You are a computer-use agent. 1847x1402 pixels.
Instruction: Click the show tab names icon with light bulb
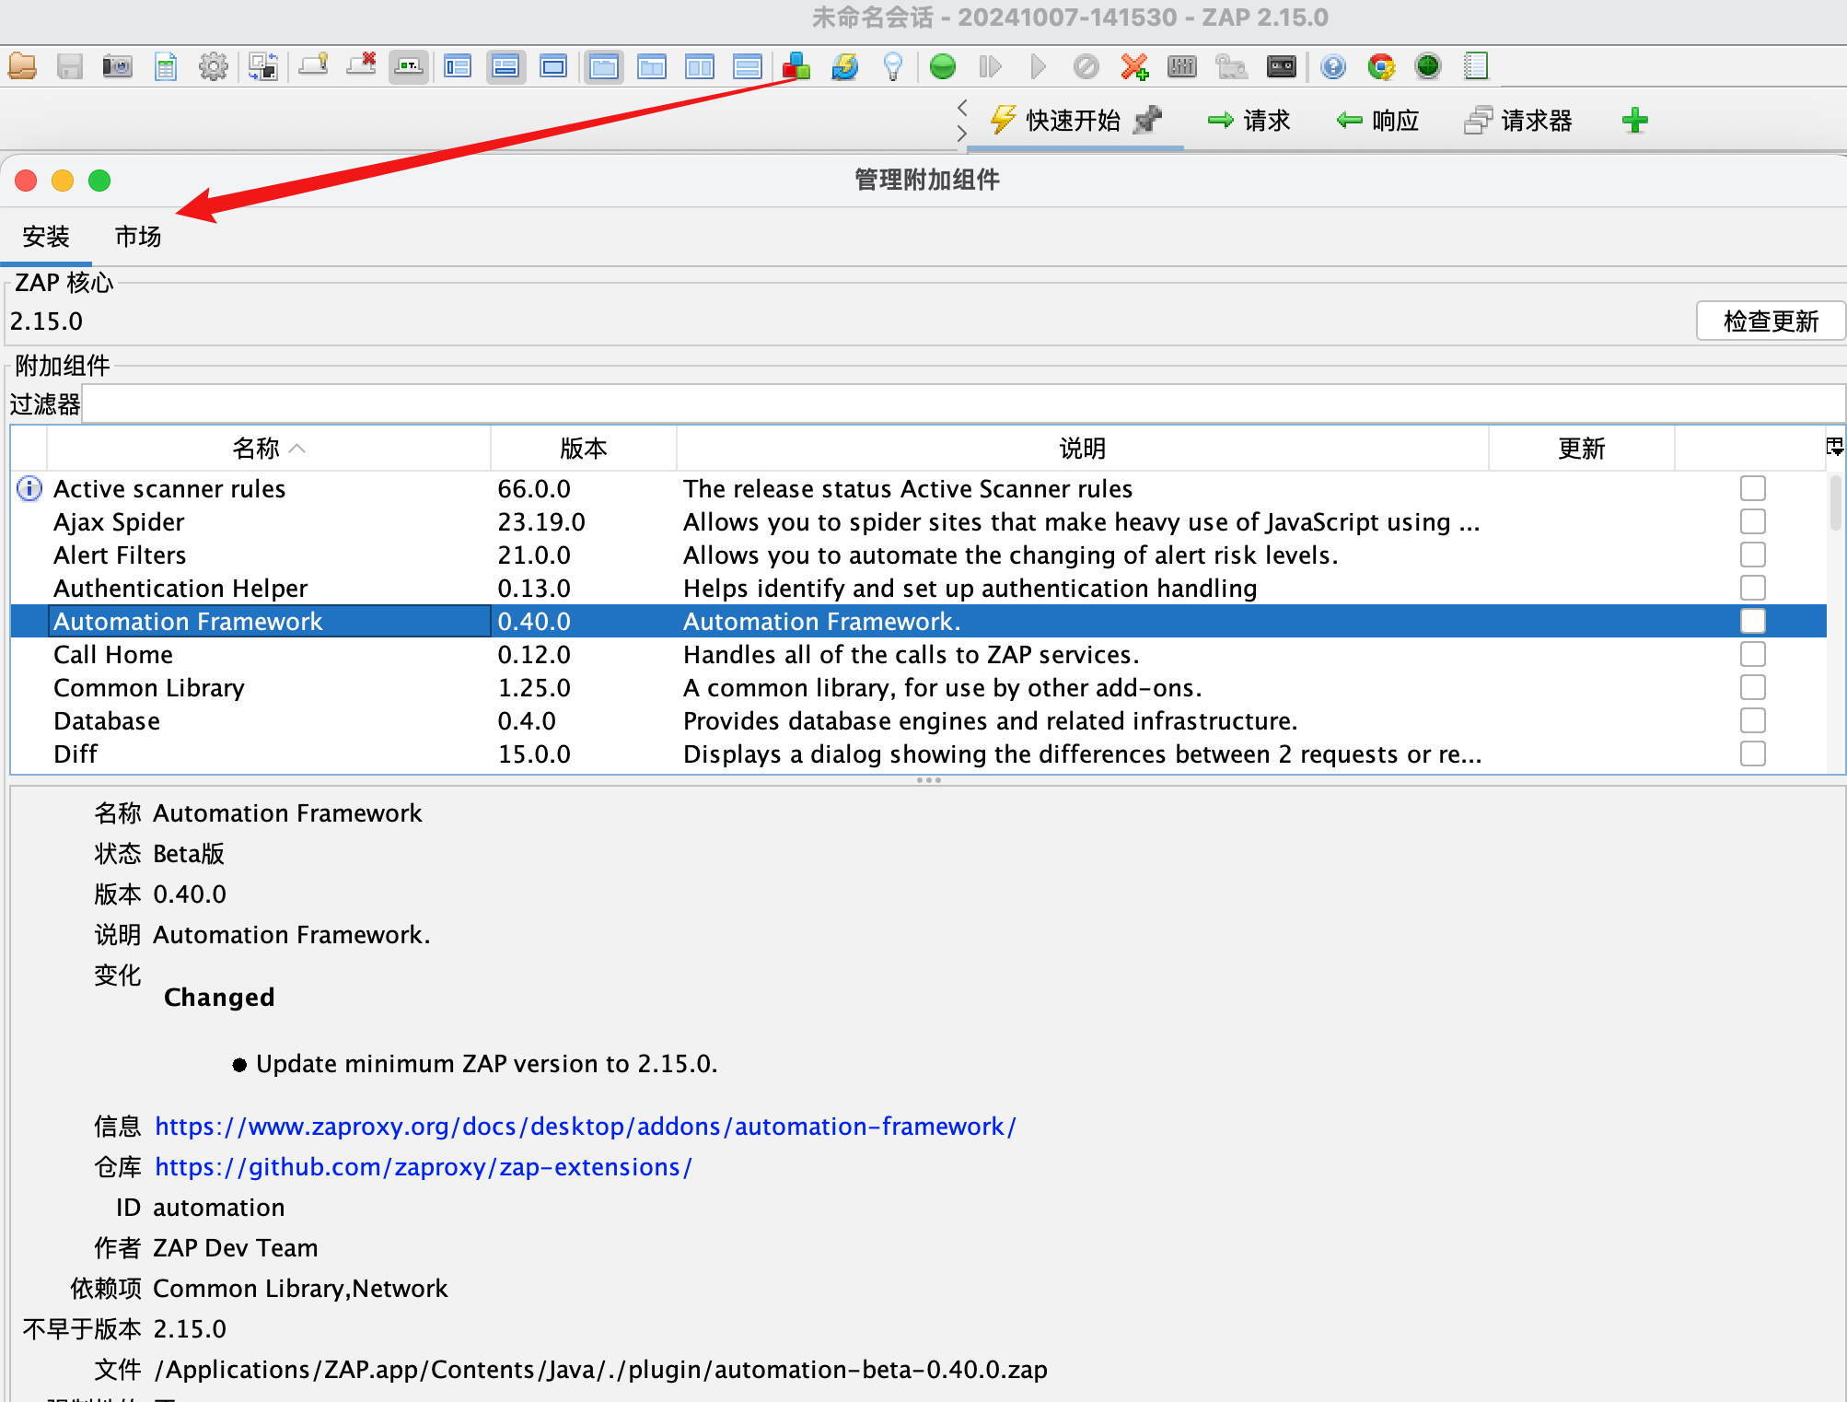click(x=313, y=66)
